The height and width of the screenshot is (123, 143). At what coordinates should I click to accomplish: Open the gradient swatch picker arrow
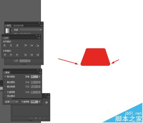point(12,31)
